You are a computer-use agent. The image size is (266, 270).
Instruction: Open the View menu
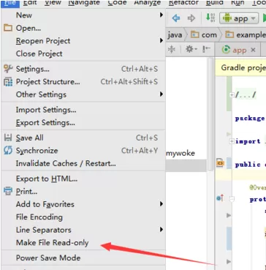[53, 3]
